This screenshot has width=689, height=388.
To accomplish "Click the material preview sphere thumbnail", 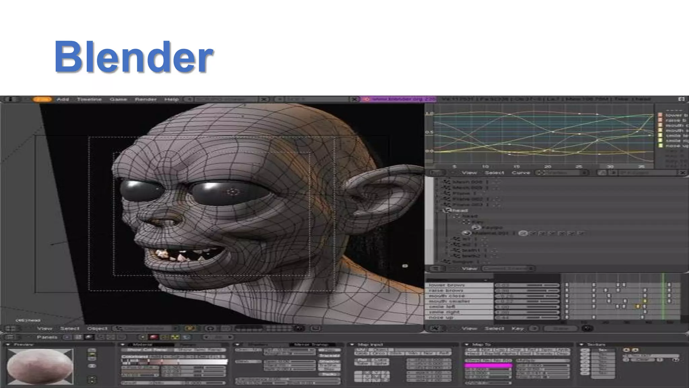I will coord(40,366).
